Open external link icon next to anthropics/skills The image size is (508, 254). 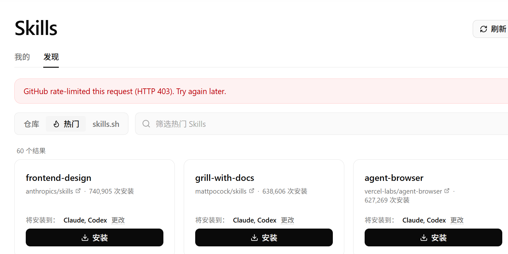78,191
